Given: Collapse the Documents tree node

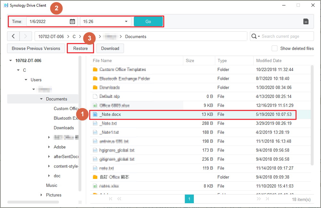Looking at the screenshot, I should point(41,99).
